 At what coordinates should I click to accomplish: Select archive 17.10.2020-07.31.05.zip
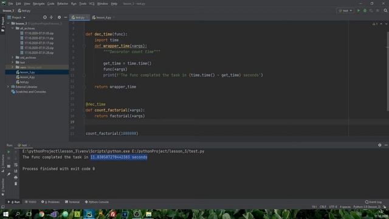pyautogui.click(x=36, y=33)
